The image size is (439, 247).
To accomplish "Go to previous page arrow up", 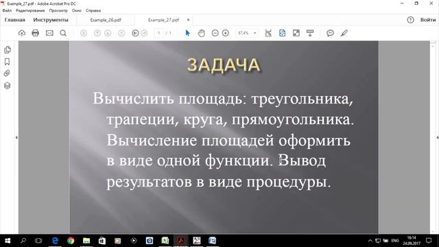I will (97, 33).
